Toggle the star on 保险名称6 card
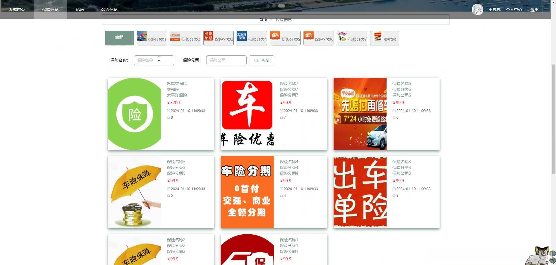The image size is (556, 265). pos(394,117)
